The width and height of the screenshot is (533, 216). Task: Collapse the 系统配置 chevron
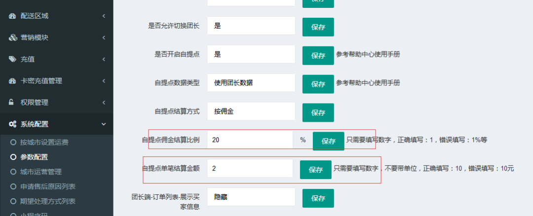click(104, 124)
